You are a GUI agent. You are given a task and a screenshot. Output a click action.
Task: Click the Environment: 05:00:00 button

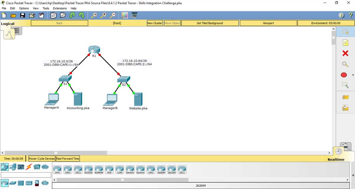click(326, 23)
